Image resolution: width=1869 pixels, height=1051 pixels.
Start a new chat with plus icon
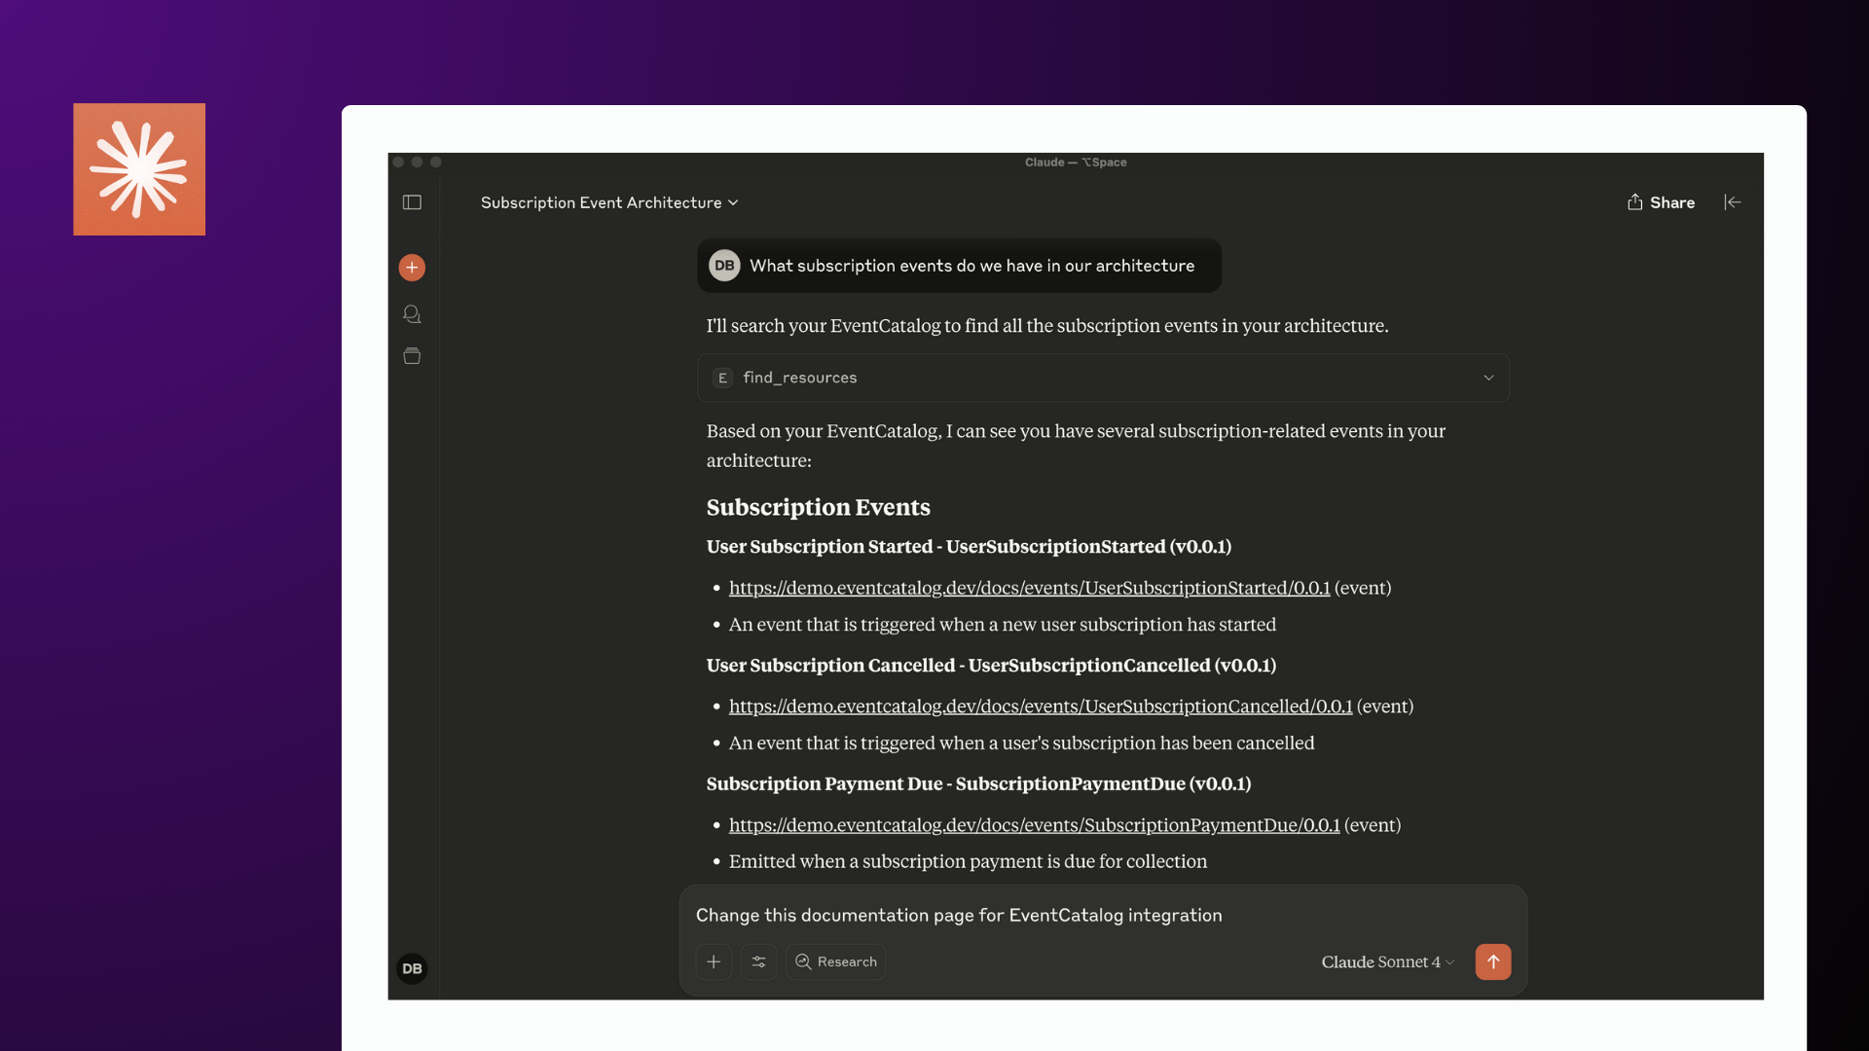412,268
